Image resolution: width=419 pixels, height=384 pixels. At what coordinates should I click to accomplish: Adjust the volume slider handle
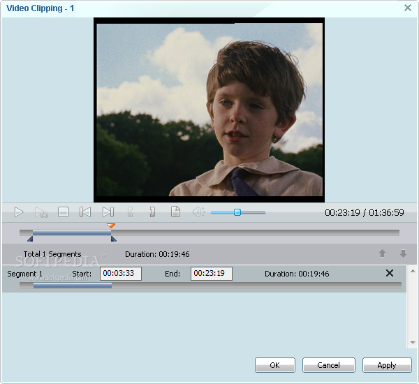pyautogui.click(x=237, y=212)
